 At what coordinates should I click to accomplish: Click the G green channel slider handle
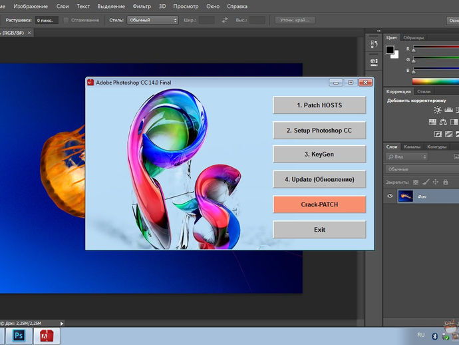click(414, 61)
